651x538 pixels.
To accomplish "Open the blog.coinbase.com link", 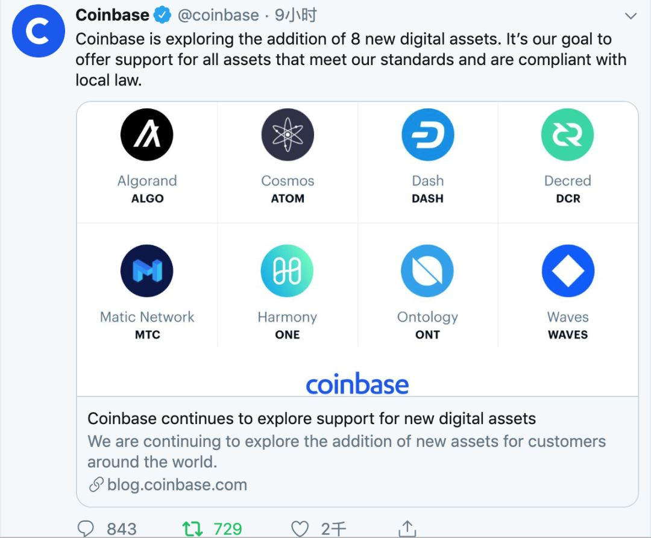I will [x=177, y=484].
